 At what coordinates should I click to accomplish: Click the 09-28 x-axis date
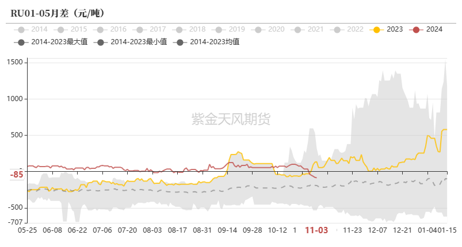pyautogui.click(x=252, y=230)
